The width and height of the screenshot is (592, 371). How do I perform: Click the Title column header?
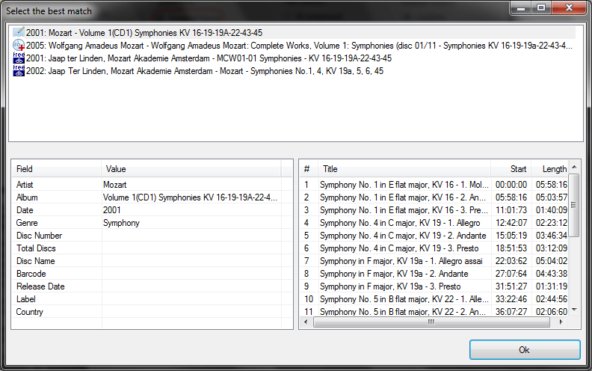pyautogui.click(x=404, y=169)
